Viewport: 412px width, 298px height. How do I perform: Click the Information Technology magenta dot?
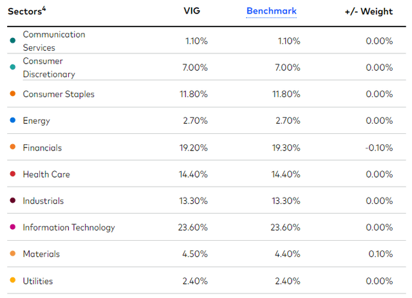[13, 228]
